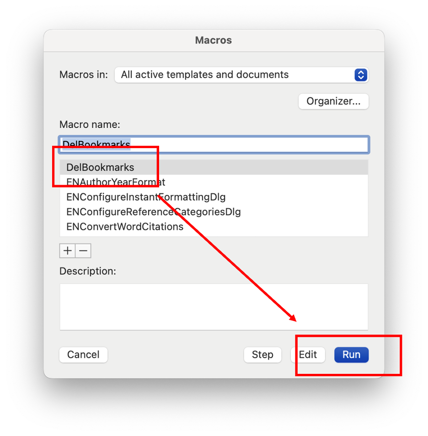Click the Macros dialog title bar

(x=214, y=40)
